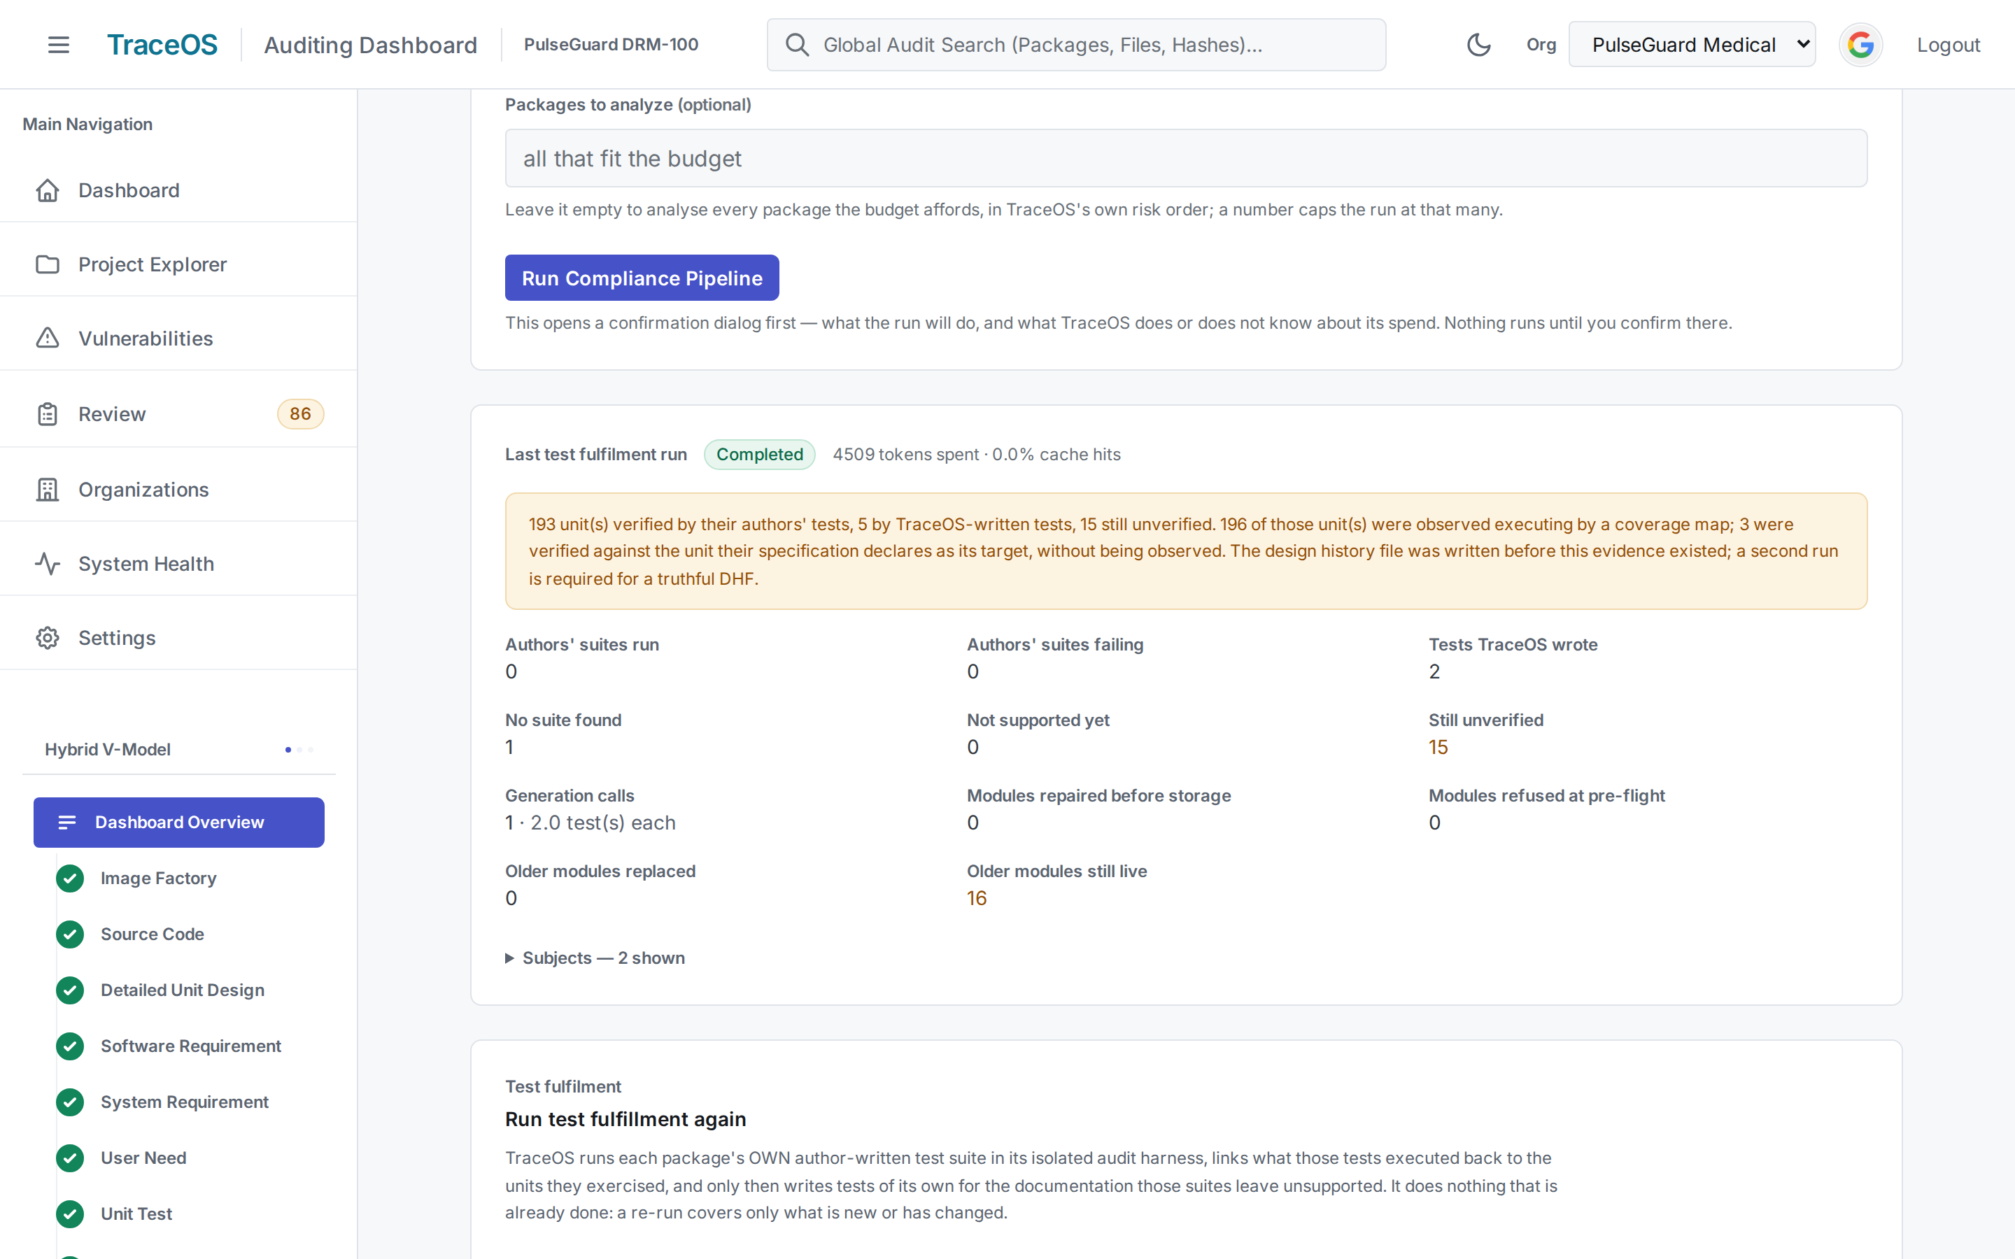Click Run test fulfillment again heading
The width and height of the screenshot is (2015, 1259).
click(x=625, y=1119)
